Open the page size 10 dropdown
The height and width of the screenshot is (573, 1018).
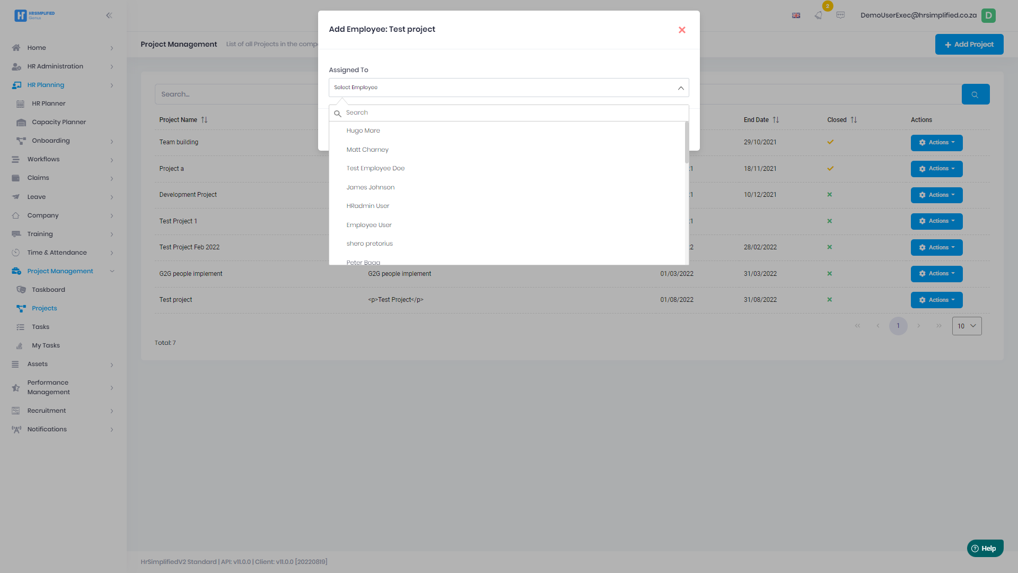click(967, 326)
